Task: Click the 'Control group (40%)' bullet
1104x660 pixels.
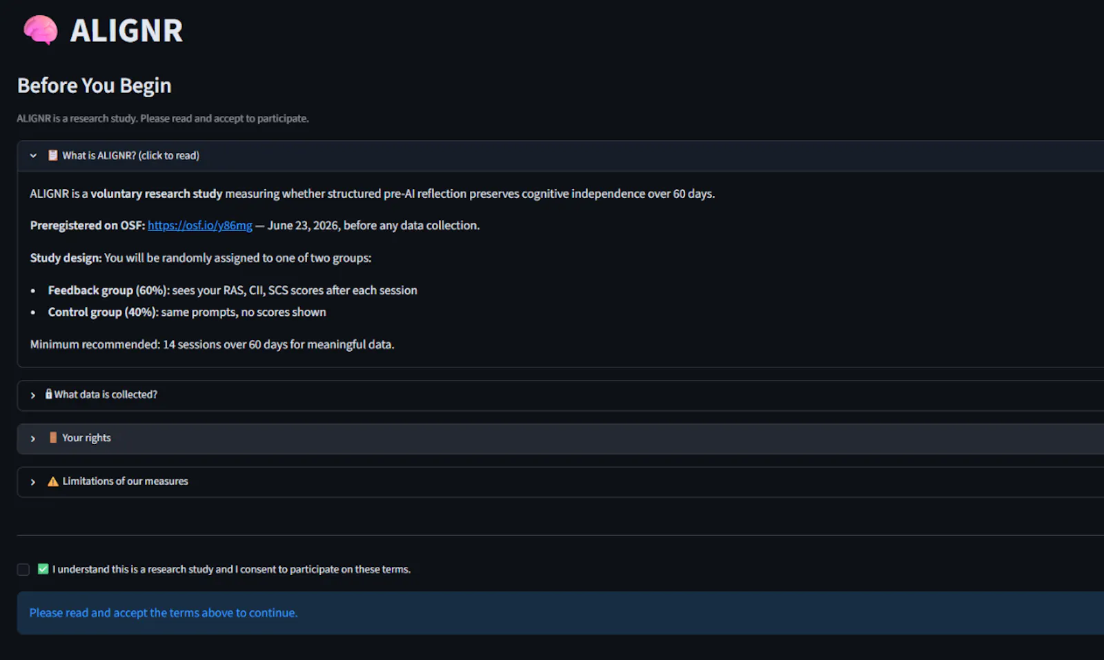Action: [x=187, y=312]
